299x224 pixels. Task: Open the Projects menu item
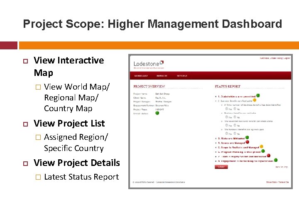tap(162, 76)
